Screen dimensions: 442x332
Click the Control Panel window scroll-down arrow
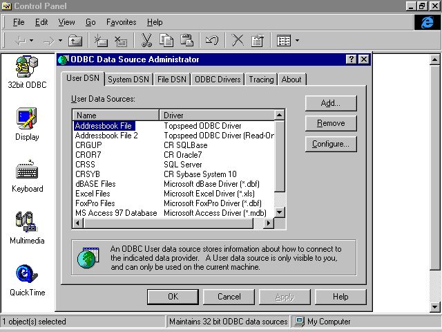tap(434, 307)
